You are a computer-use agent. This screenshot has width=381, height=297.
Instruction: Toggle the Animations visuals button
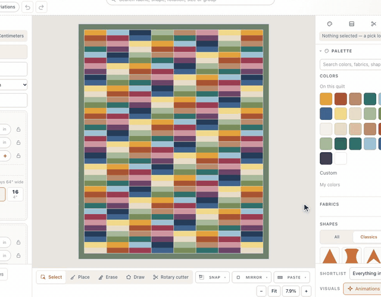click(x=363, y=289)
